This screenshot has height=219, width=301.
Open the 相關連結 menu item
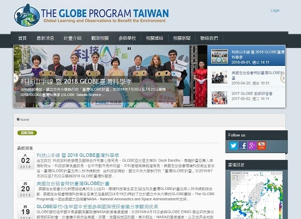(154, 38)
